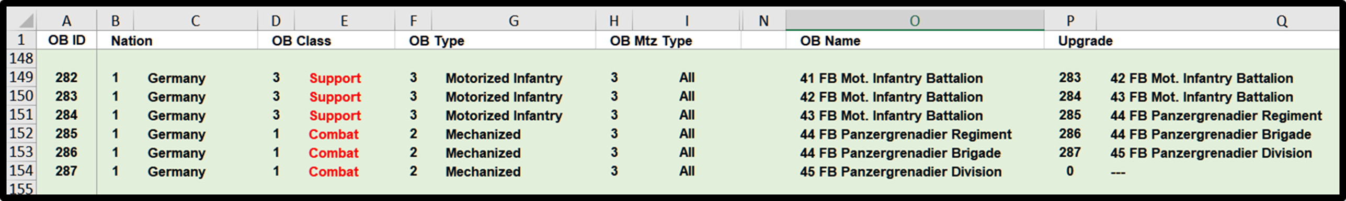Click 45 FB Panzergrenadier Division in column O
The image size is (1346, 201).
coord(900,171)
